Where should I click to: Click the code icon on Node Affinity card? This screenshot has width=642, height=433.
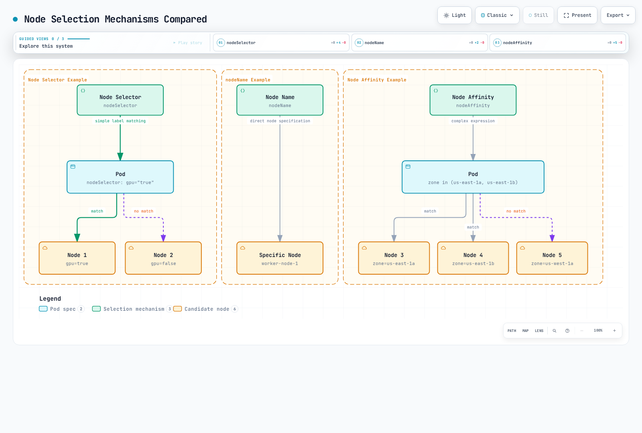click(x=436, y=91)
